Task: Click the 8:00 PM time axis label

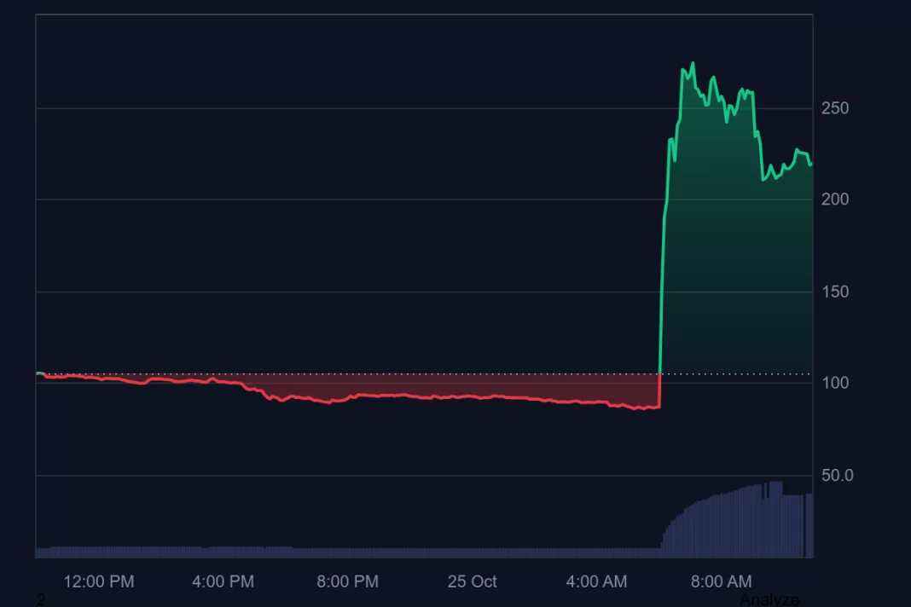Action: coord(347,581)
